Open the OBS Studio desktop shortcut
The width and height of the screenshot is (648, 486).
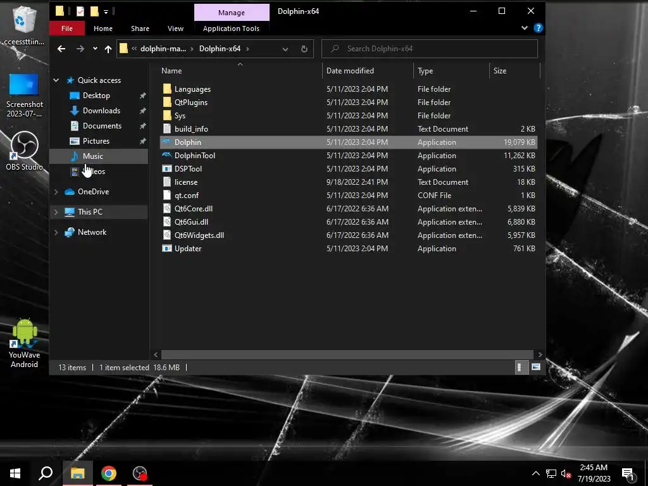pos(25,151)
